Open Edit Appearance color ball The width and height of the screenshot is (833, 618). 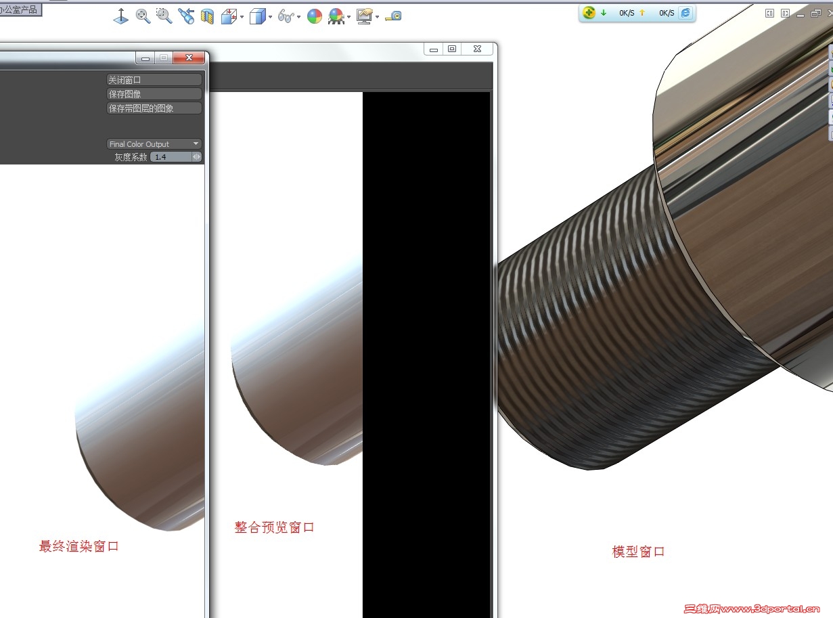point(315,17)
